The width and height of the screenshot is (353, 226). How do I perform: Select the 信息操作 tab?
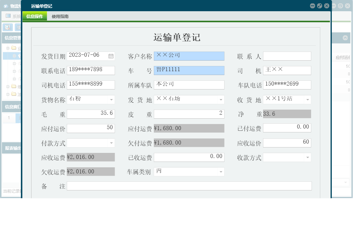pyautogui.click(x=34, y=16)
